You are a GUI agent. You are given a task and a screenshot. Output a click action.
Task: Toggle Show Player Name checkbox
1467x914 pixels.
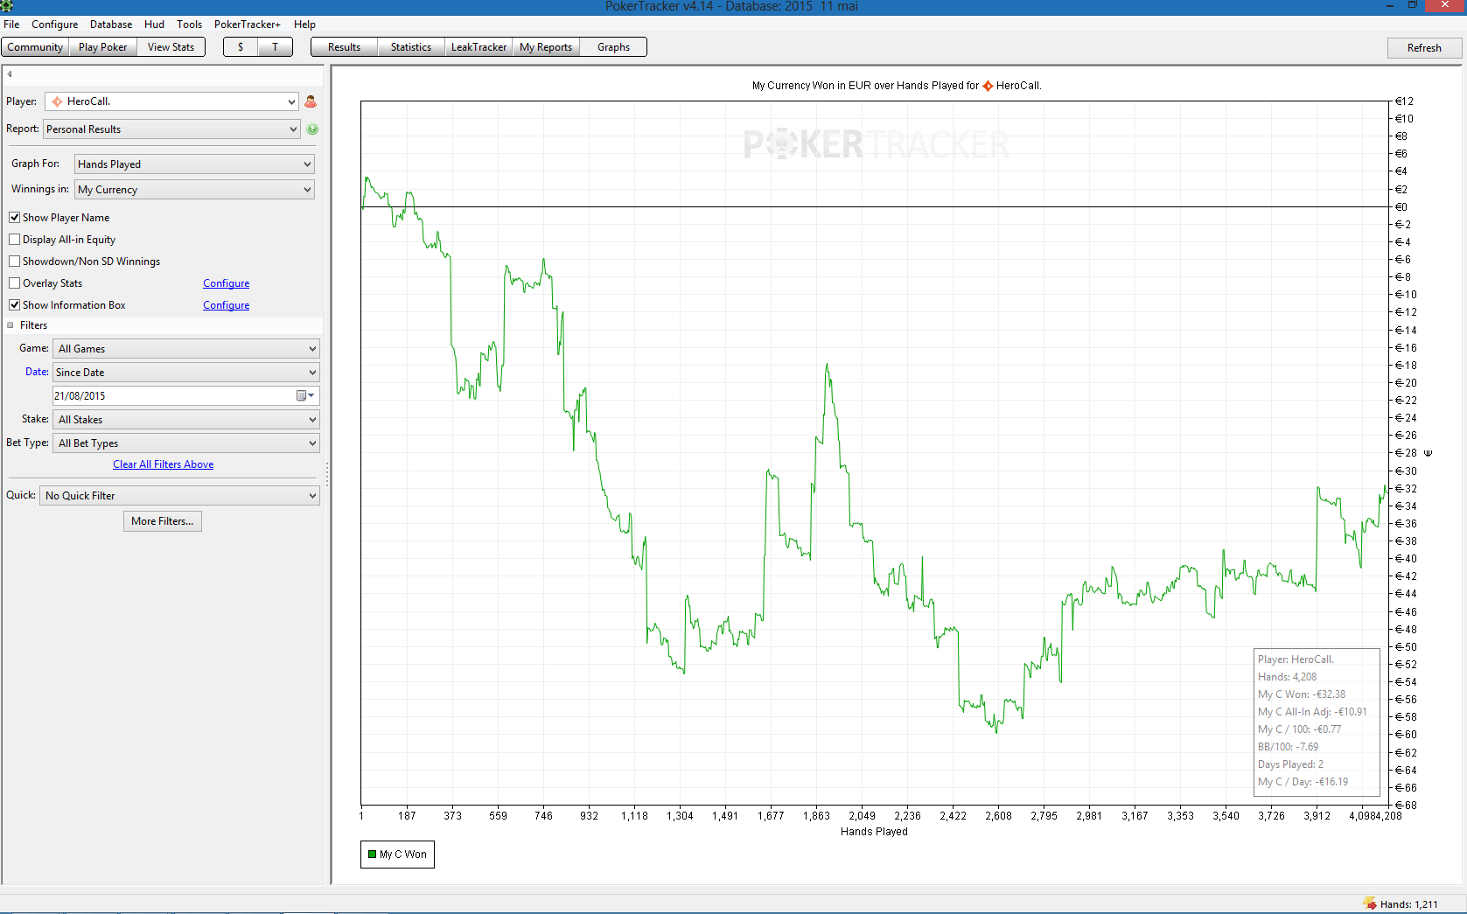(x=14, y=218)
